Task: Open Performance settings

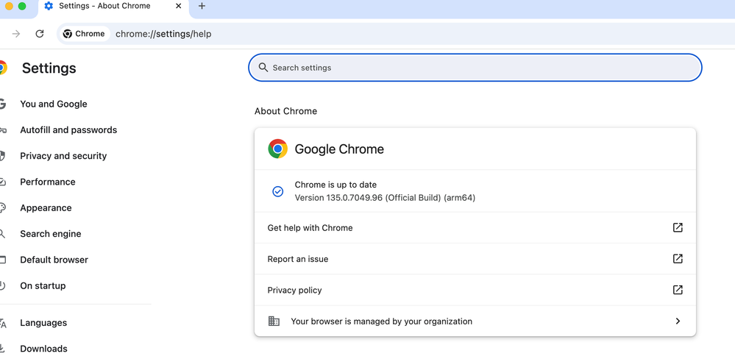Action: 47,182
